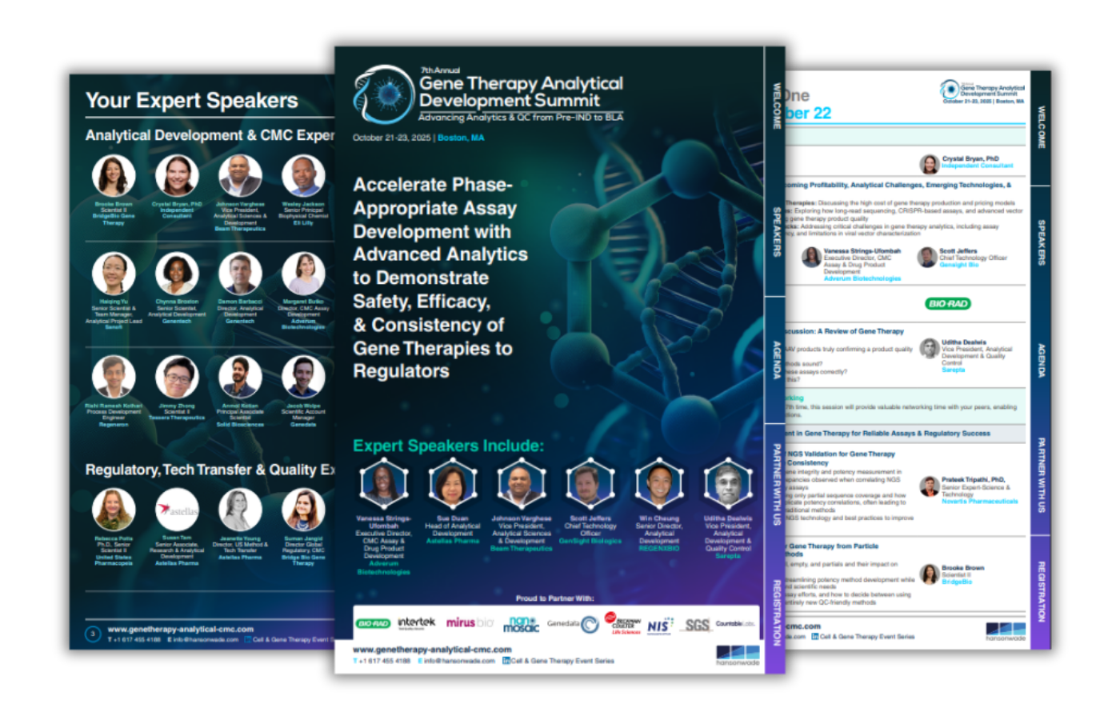
Task: Click the SGS partner logo
Action: [x=697, y=625]
